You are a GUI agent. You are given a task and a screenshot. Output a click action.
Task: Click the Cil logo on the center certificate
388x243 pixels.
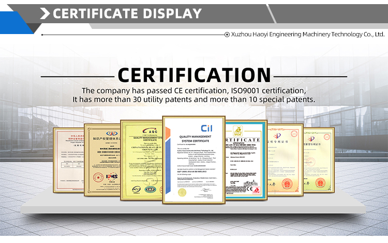(206, 128)
